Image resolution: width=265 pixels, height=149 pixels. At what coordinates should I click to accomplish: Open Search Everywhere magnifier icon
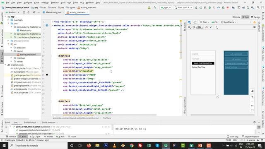(x=258, y=7)
